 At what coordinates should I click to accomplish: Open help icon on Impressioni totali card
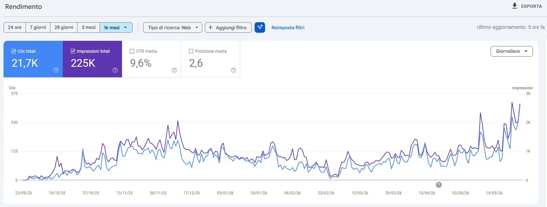(115, 70)
